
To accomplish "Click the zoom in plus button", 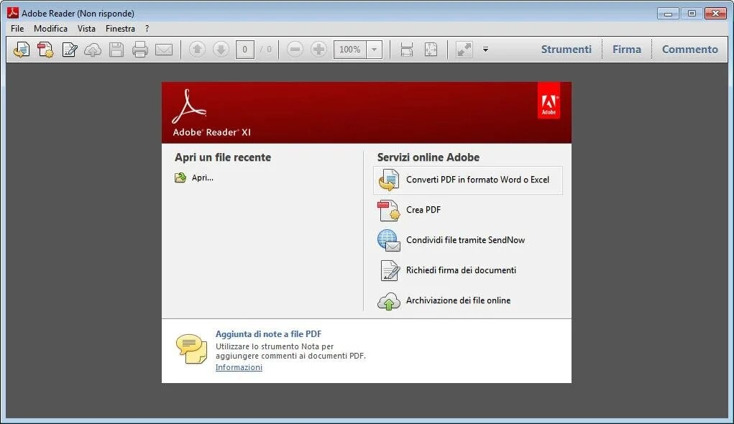I will pyautogui.click(x=318, y=49).
